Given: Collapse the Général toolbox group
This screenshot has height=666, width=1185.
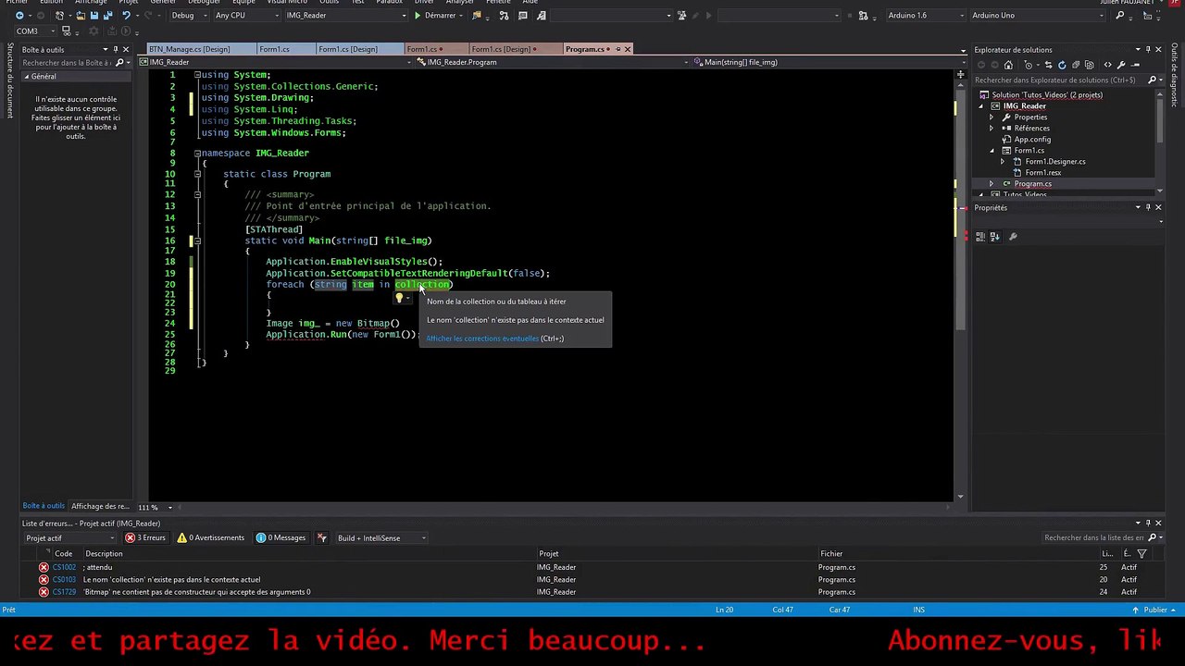Looking at the screenshot, I should [x=27, y=77].
